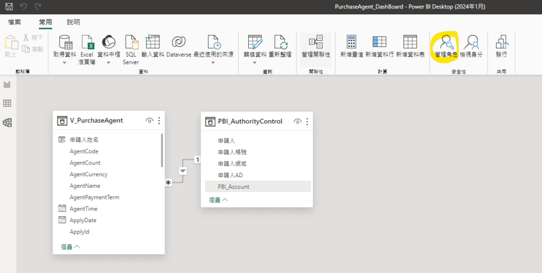Viewport: 542px width, 273px height.
Task: Select the AgentName field
Action: [85, 186]
